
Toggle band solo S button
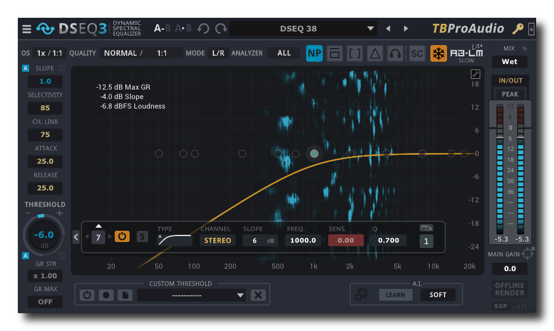(142, 237)
